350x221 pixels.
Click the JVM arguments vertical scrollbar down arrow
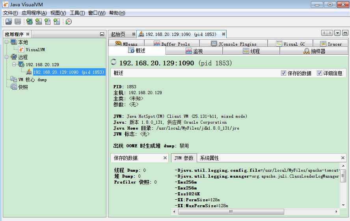(343, 205)
